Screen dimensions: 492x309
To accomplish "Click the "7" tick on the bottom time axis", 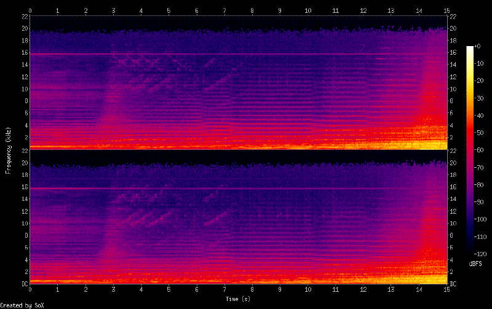I will coord(224,289).
